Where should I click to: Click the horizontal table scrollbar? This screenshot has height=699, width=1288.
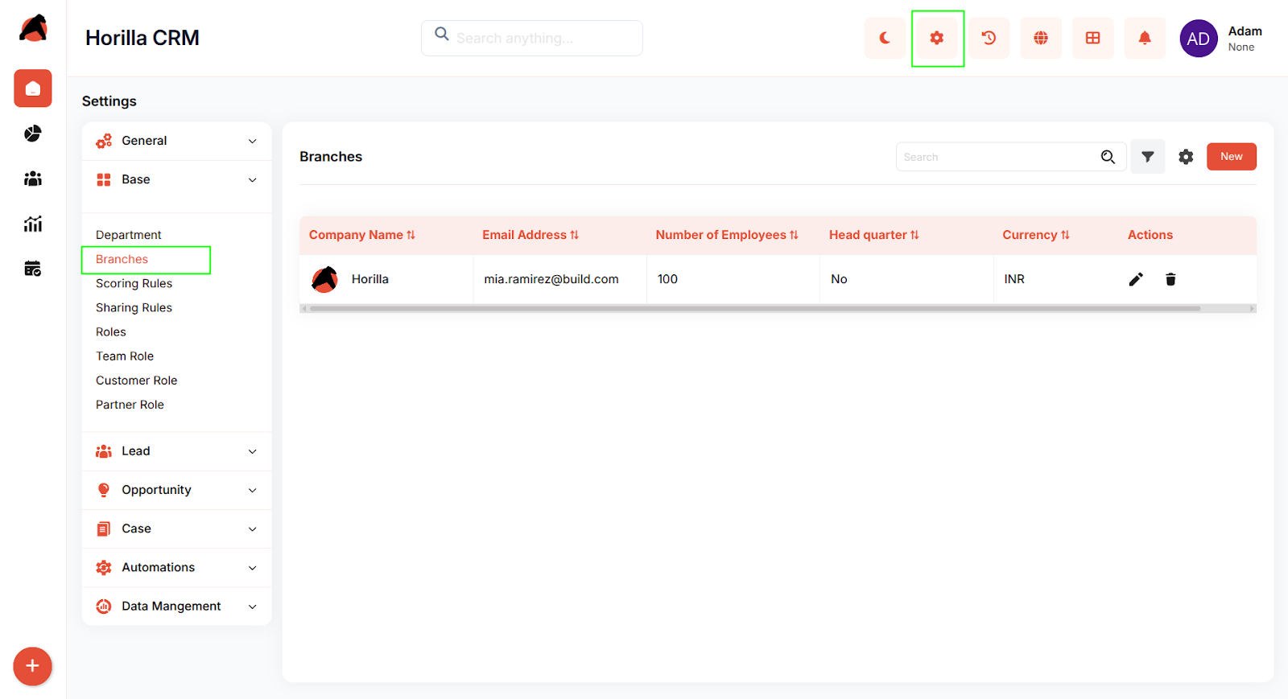pyautogui.click(x=755, y=308)
